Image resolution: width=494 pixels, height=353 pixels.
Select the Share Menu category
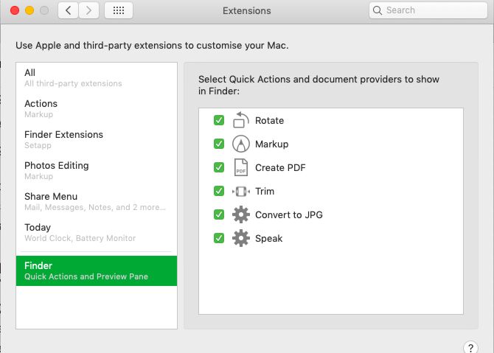point(97,201)
